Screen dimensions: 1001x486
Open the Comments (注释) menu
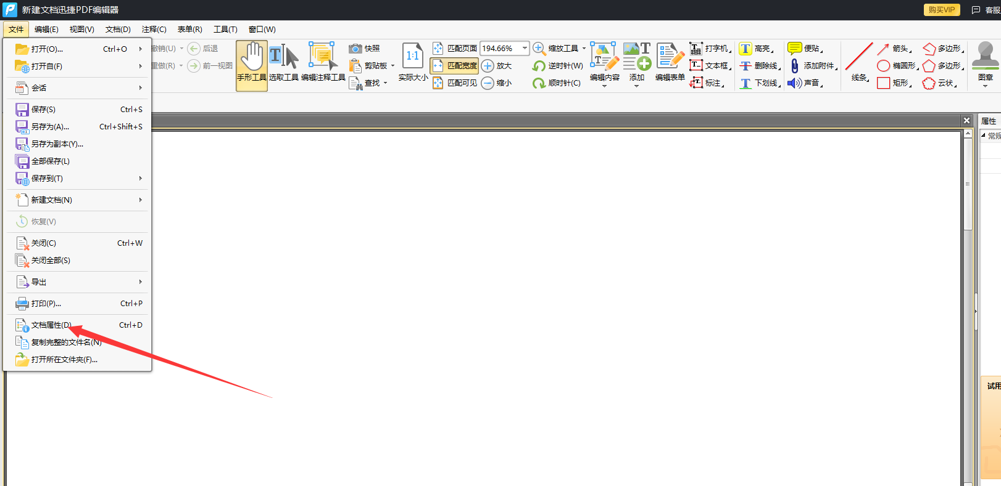click(x=154, y=30)
